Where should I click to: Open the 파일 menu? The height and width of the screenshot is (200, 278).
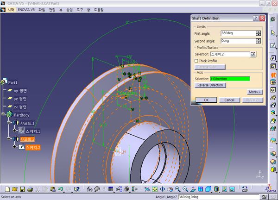point(42,10)
